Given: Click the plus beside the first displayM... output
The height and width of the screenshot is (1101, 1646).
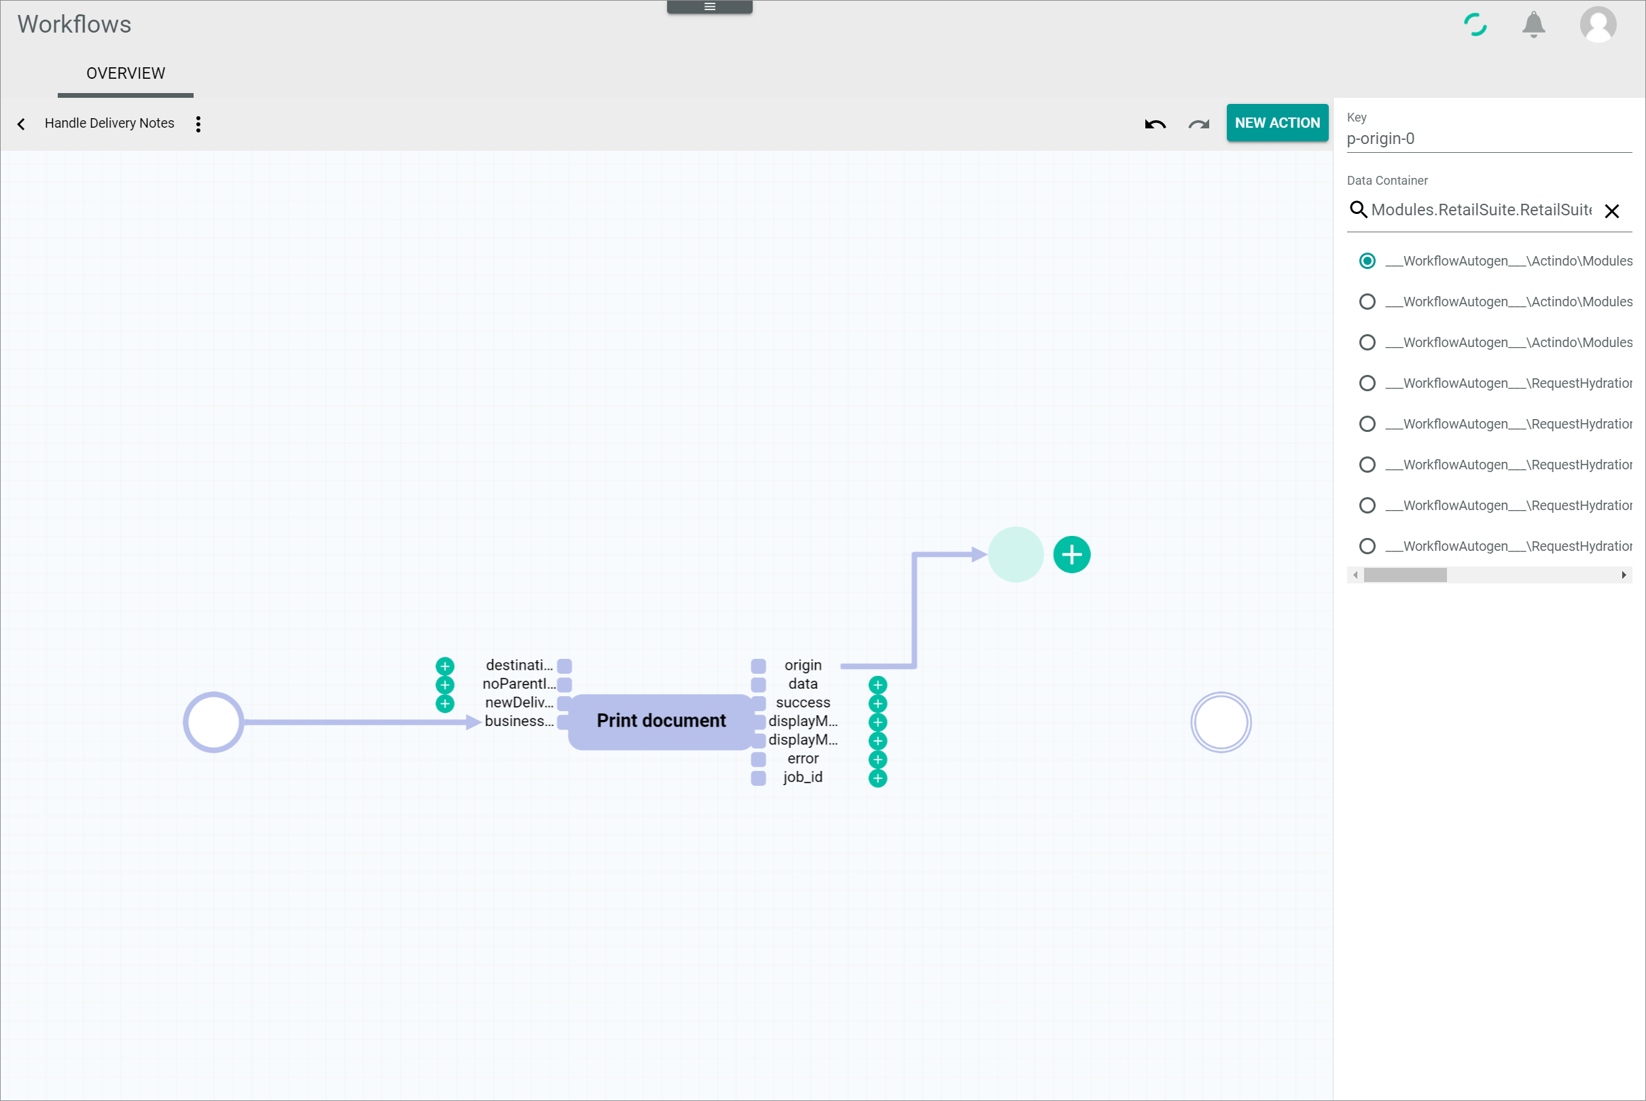Looking at the screenshot, I should (877, 722).
